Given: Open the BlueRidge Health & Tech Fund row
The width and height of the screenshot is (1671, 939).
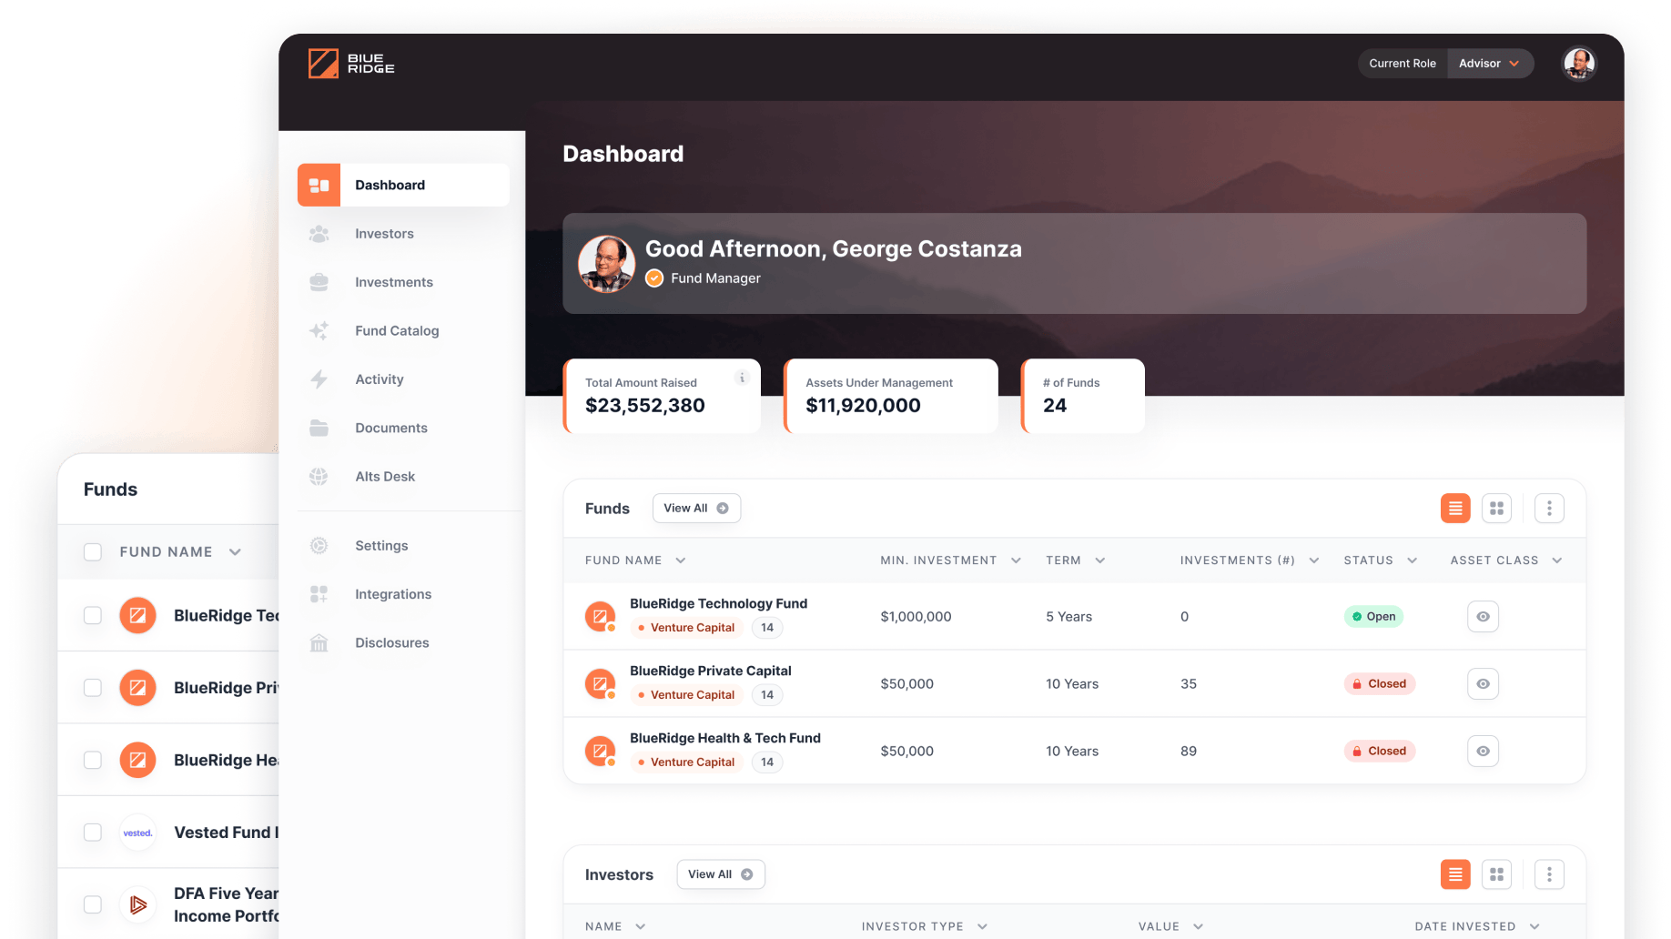Looking at the screenshot, I should 724,739.
